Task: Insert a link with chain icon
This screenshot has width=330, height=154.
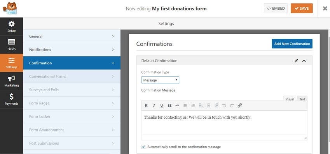Action: pos(240,106)
